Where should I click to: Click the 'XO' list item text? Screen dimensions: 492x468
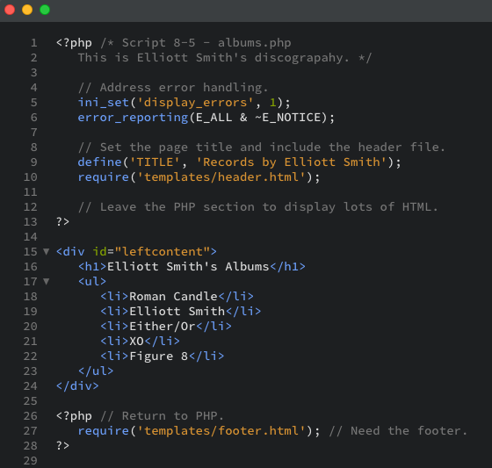(137, 342)
